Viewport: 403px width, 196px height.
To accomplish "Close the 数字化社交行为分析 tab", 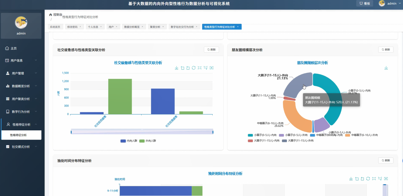I will click(x=197, y=27).
